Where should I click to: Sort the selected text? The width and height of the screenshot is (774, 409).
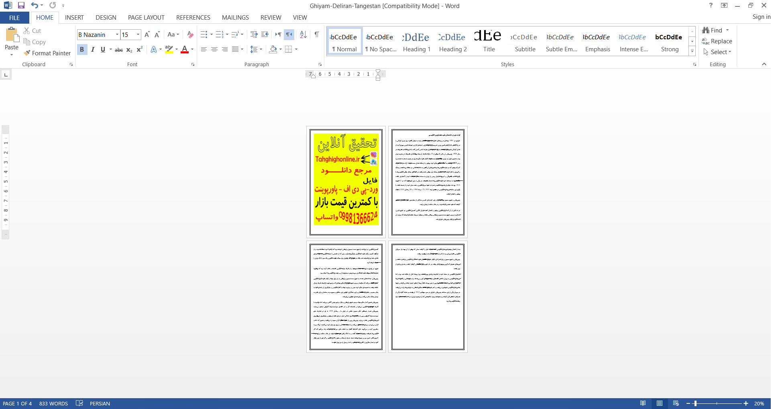coord(303,34)
